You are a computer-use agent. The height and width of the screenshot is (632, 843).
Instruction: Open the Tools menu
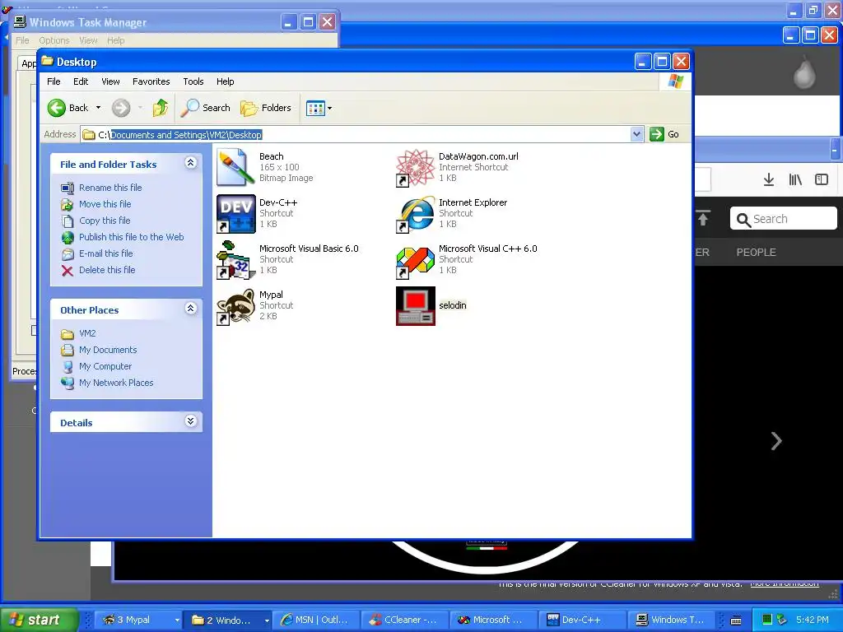(193, 81)
